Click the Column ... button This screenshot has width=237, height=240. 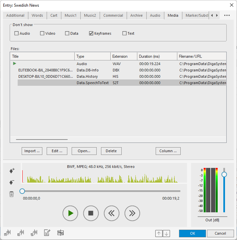(168, 151)
